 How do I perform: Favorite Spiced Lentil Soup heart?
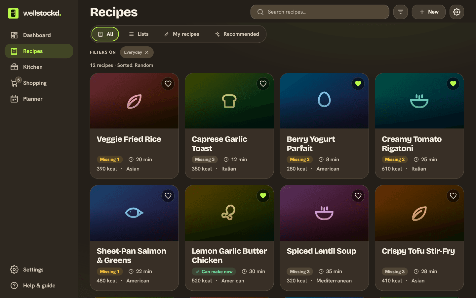pyautogui.click(x=358, y=196)
